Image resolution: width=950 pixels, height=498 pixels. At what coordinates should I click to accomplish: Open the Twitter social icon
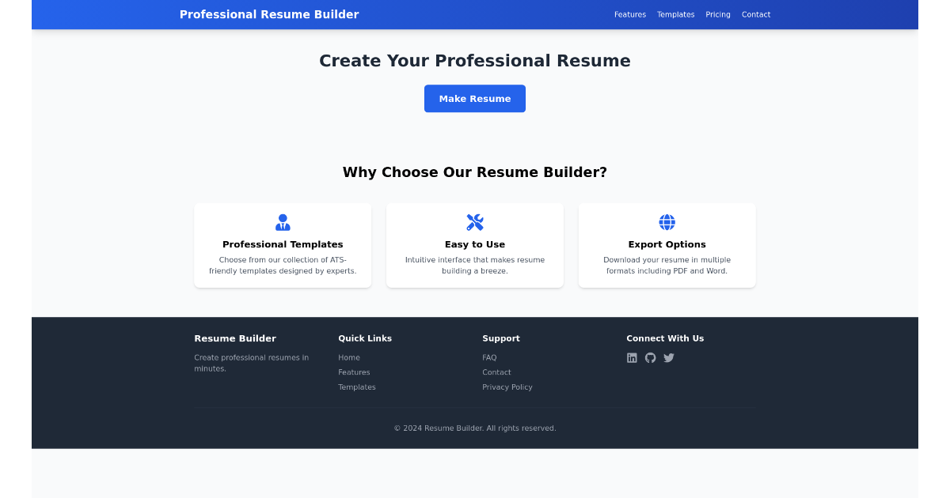(x=669, y=357)
